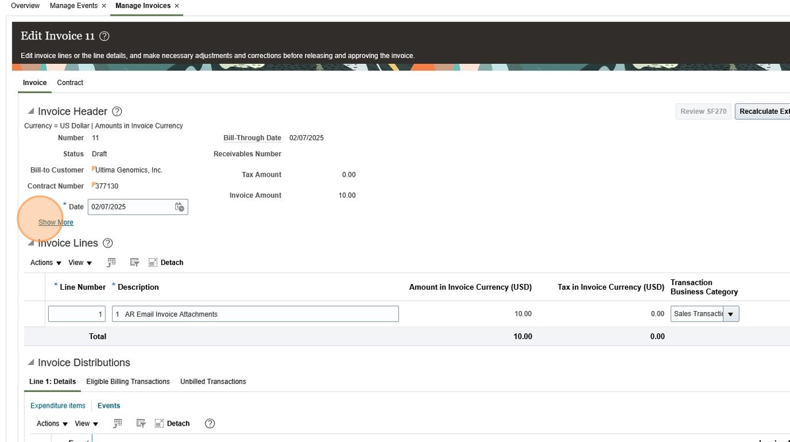Viewport: 790px width, 442px height.
Task: Click the line Description input field
Action: pyautogui.click(x=255, y=314)
